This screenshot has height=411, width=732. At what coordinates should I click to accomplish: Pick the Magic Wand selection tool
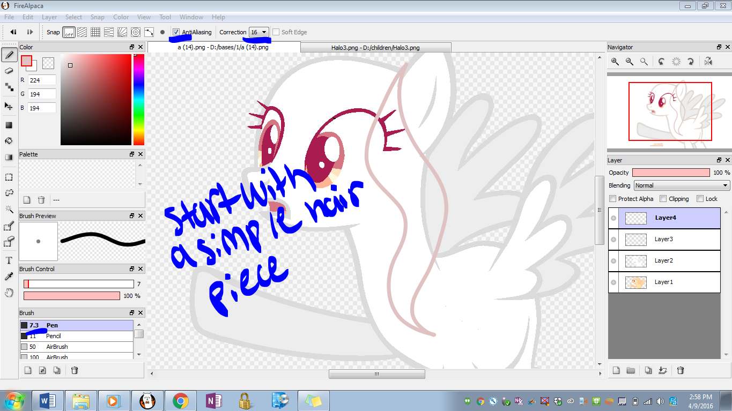coord(9,209)
